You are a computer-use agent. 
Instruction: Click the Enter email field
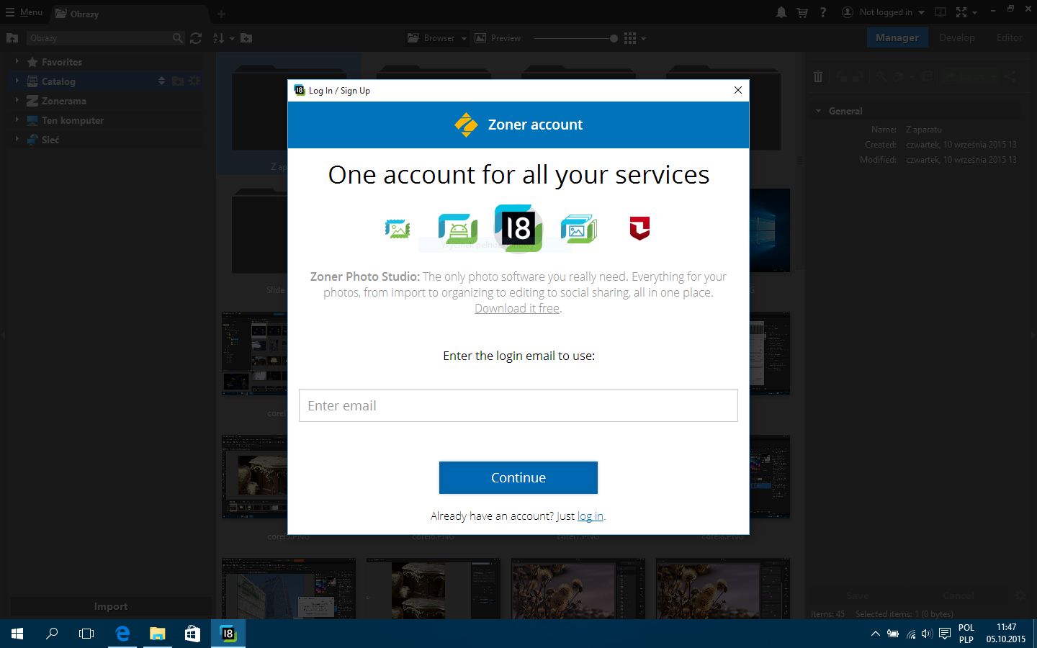pyautogui.click(x=518, y=405)
